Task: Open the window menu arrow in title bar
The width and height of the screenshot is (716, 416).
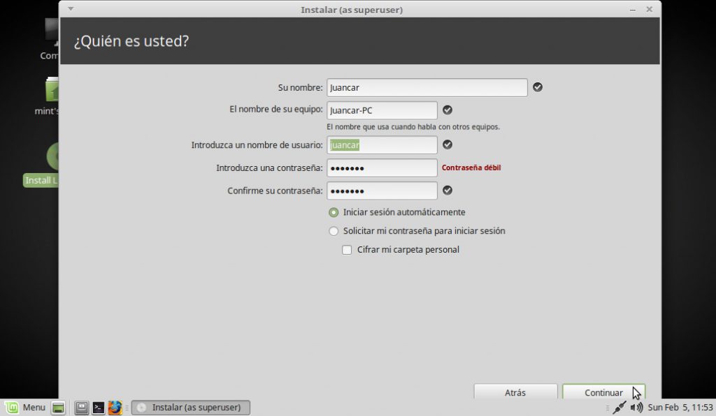Action: (x=70, y=9)
